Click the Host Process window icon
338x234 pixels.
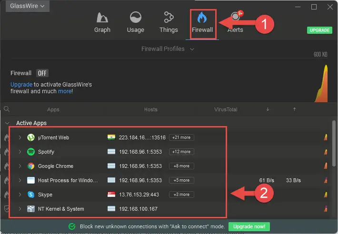point(31,180)
